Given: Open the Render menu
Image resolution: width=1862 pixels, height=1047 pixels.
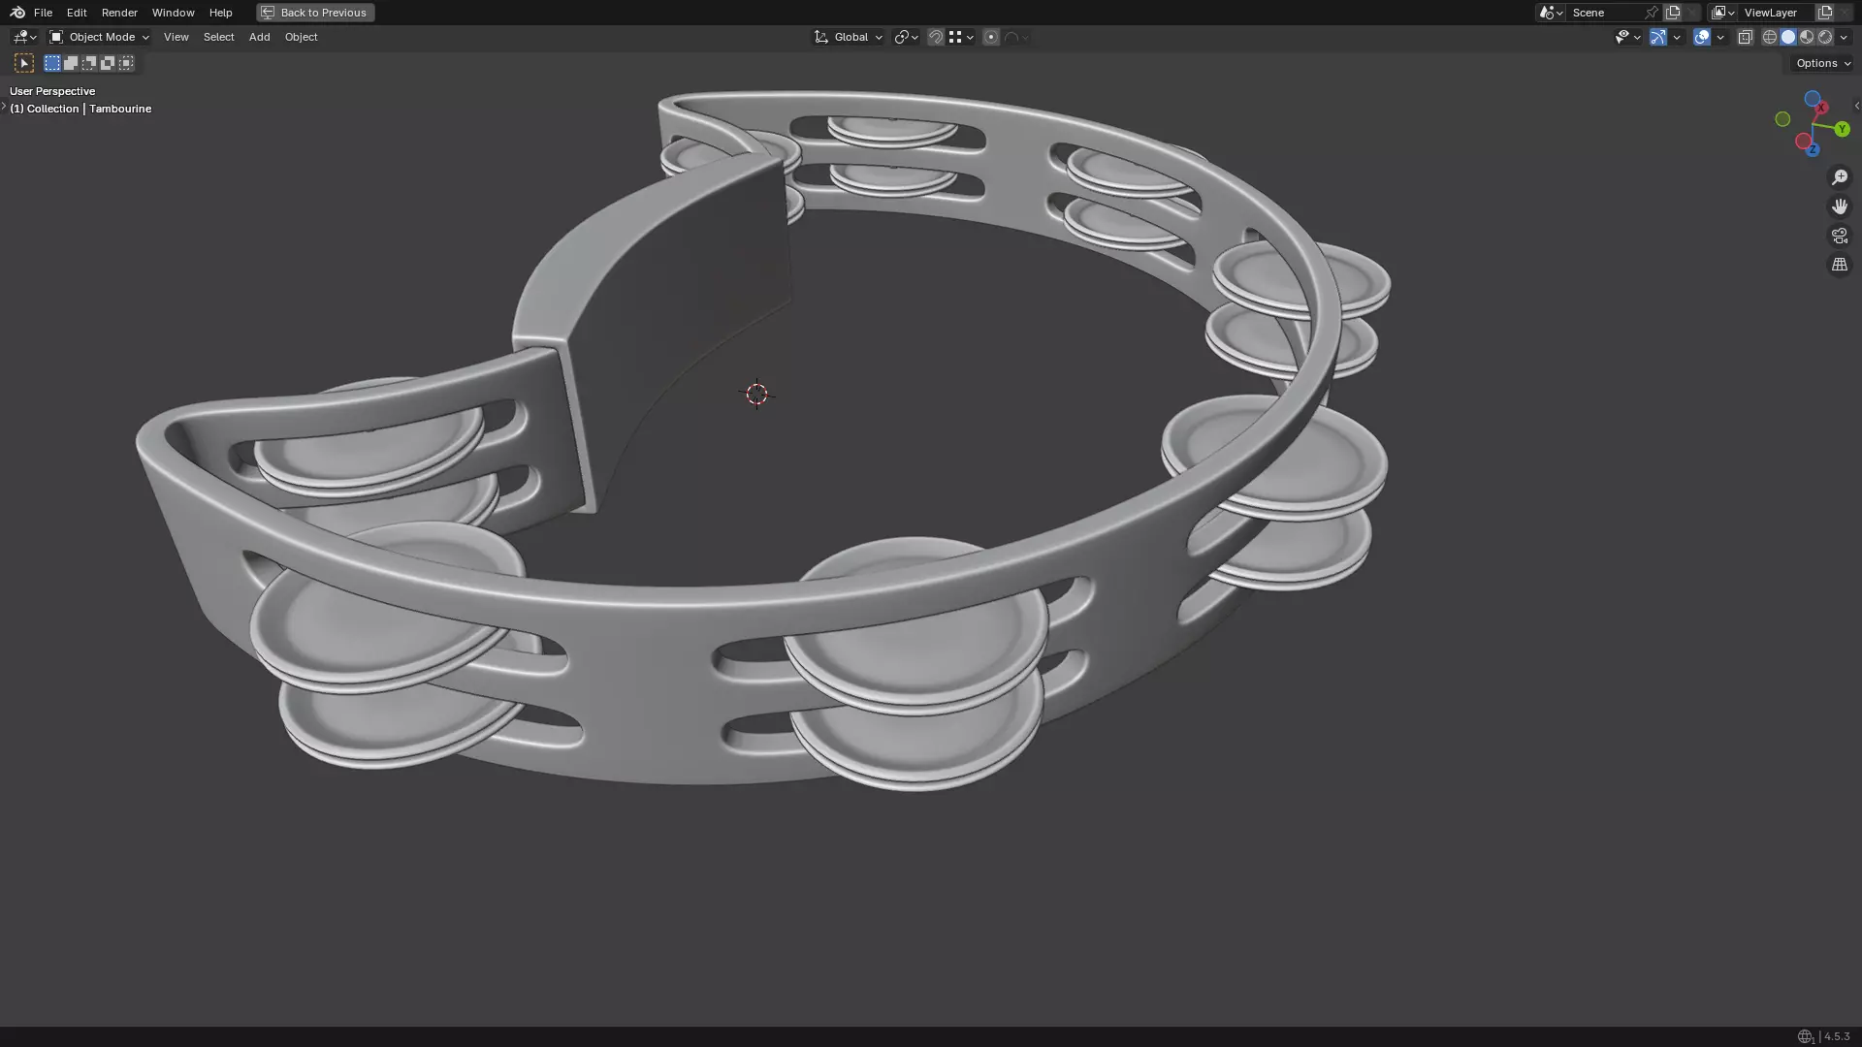Looking at the screenshot, I should point(119,13).
